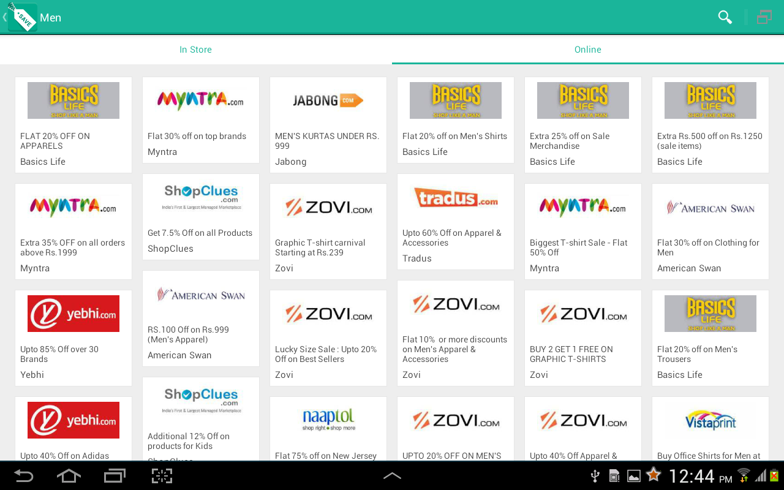Tap ShopClues logo for 7.5% Off all Products

coord(201,197)
